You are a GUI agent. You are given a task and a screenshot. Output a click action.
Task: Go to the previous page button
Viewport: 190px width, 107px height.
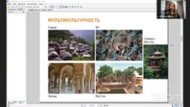(85, 106)
